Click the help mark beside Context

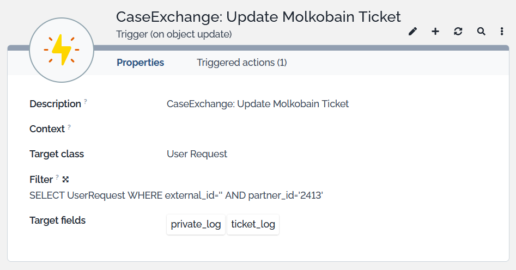click(69, 127)
